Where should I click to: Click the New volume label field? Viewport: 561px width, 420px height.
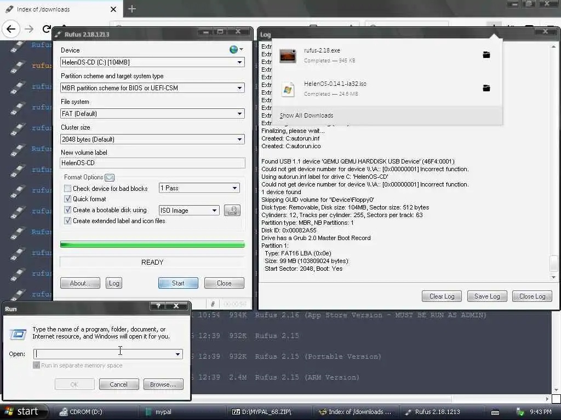point(152,163)
